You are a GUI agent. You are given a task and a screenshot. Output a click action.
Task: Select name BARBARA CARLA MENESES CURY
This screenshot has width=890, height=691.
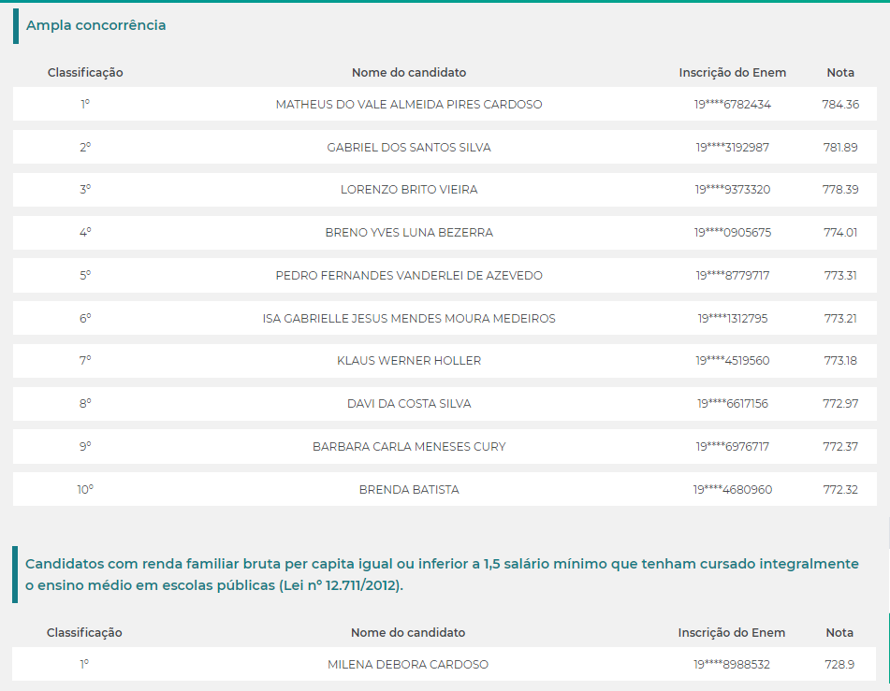[x=409, y=447]
